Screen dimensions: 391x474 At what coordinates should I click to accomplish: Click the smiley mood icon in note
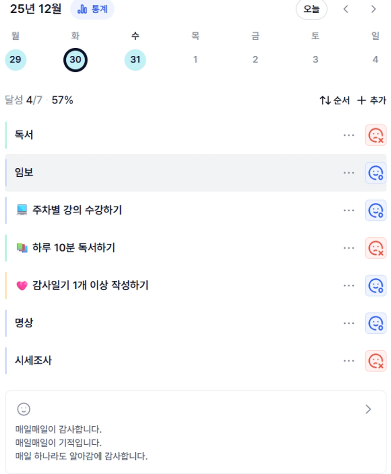(x=24, y=409)
